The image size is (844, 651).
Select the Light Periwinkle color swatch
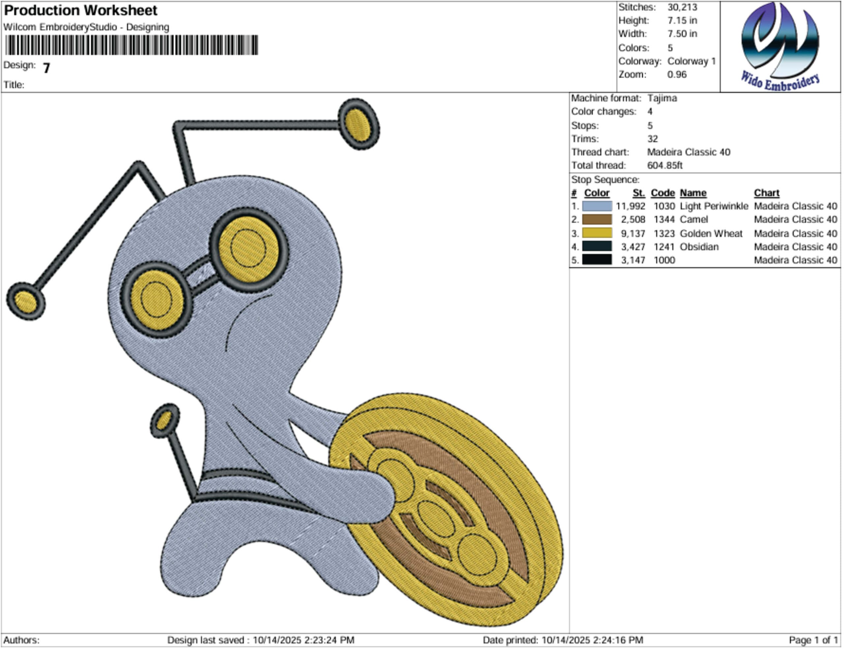click(x=597, y=206)
